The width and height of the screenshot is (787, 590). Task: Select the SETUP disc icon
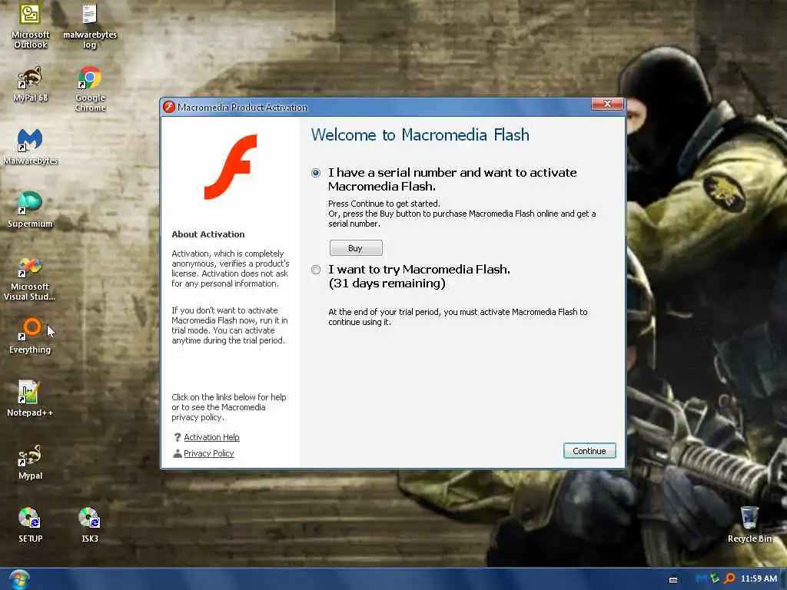click(30, 525)
